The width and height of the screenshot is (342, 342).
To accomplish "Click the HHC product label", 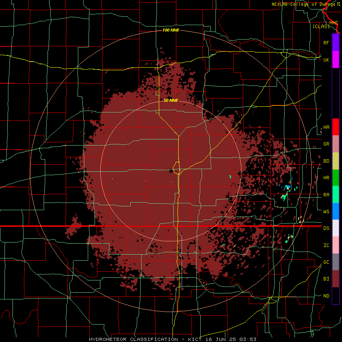I will point(334,23).
